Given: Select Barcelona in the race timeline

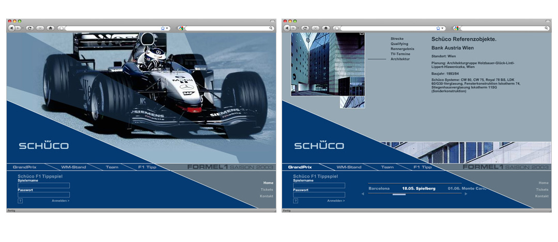Looking at the screenshot, I should click(x=379, y=189).
